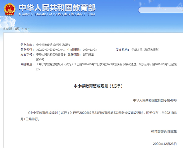The width and height of the screenshot is (183, 156).
Task: Click the 发文字号 label
Action: tap(27, 55)
